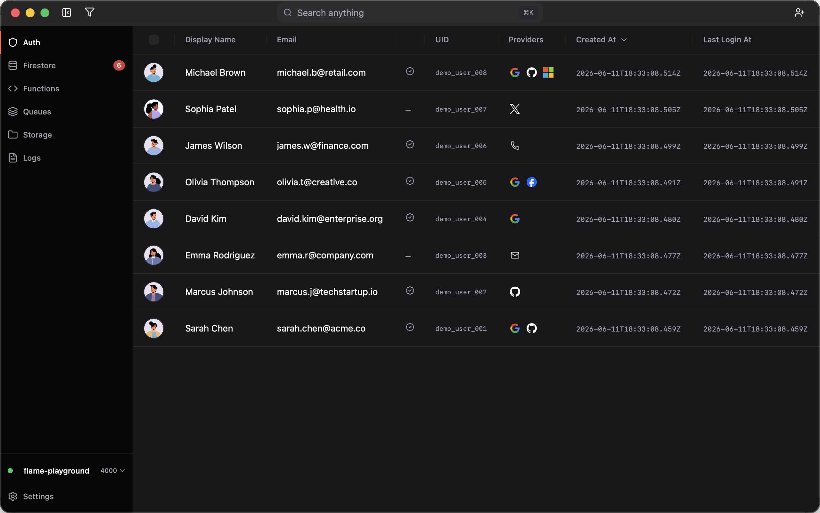Viewport: 820px width, 513px height.
Task: Open the Firestore section
Action: (66, 65)
